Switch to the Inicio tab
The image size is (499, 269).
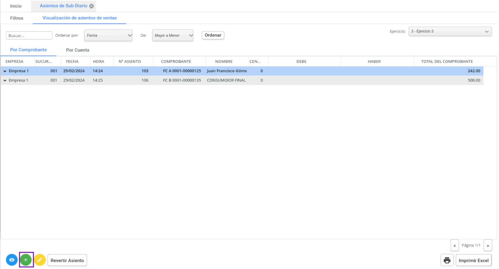coord(16,6)
